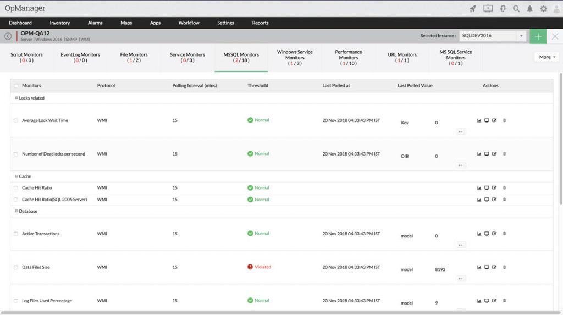563x315 pixels.
Task: Edit the Cache Hit Ratio monitor
Action: [494, 188]
